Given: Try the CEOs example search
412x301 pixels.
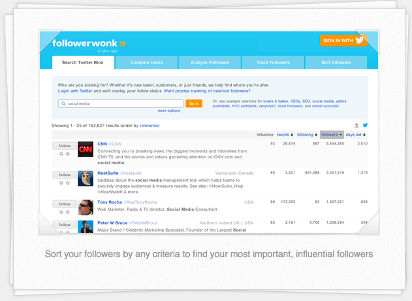Looking at the screenshot, I should [295, 101].
